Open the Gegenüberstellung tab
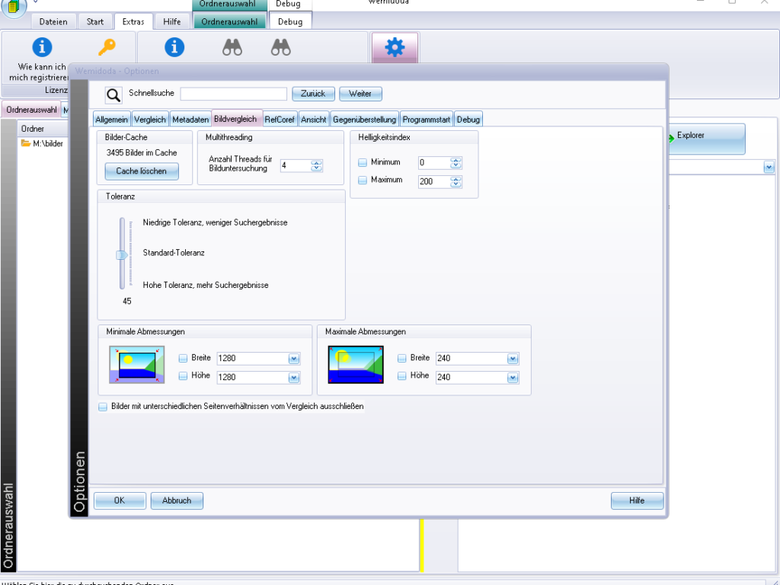Image resolution: width=780 pixels, height=585 pixels. pyautogui.click(x=364, y=120)
